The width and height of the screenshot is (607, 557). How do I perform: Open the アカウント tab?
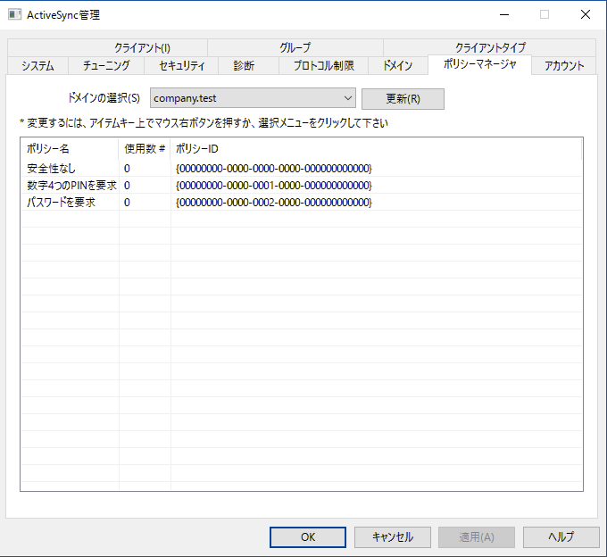(564, 65)
